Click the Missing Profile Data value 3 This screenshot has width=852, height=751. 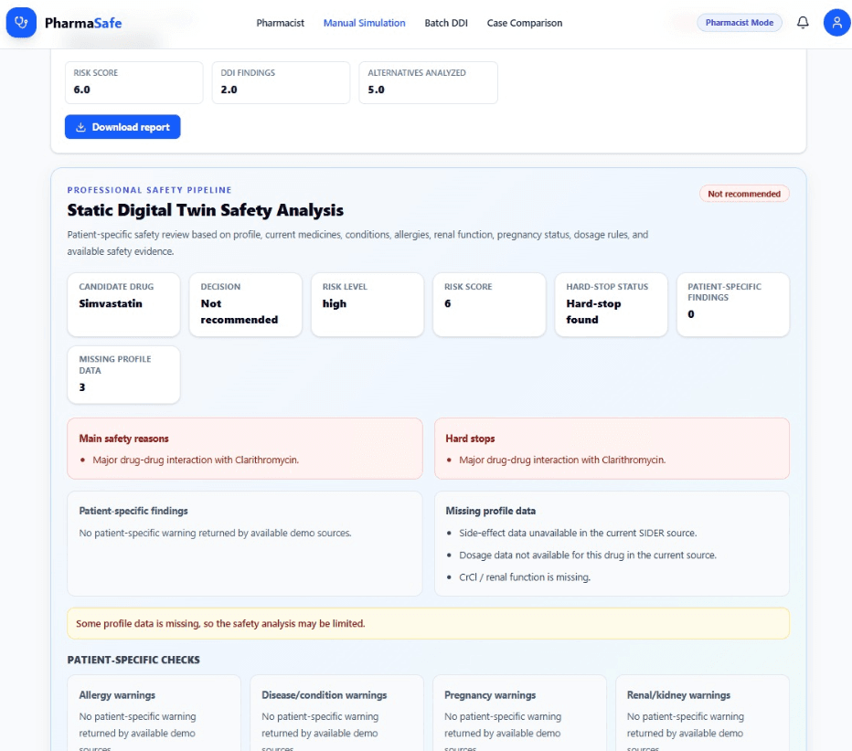pos(82,387)
